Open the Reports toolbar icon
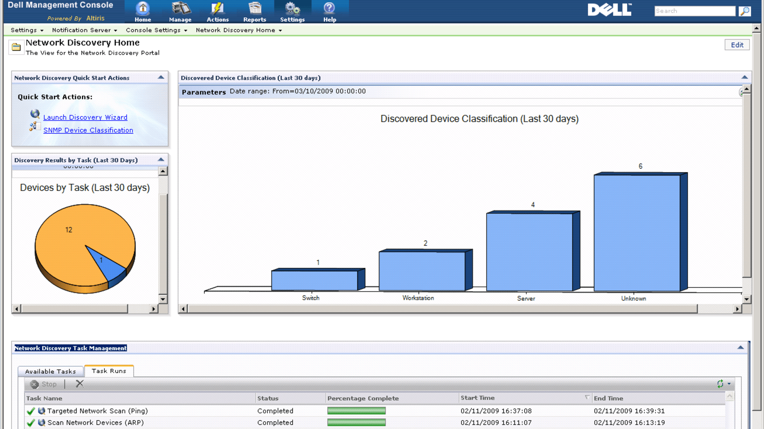This screenshot has height=429, width=764. [x=255, y=12]
